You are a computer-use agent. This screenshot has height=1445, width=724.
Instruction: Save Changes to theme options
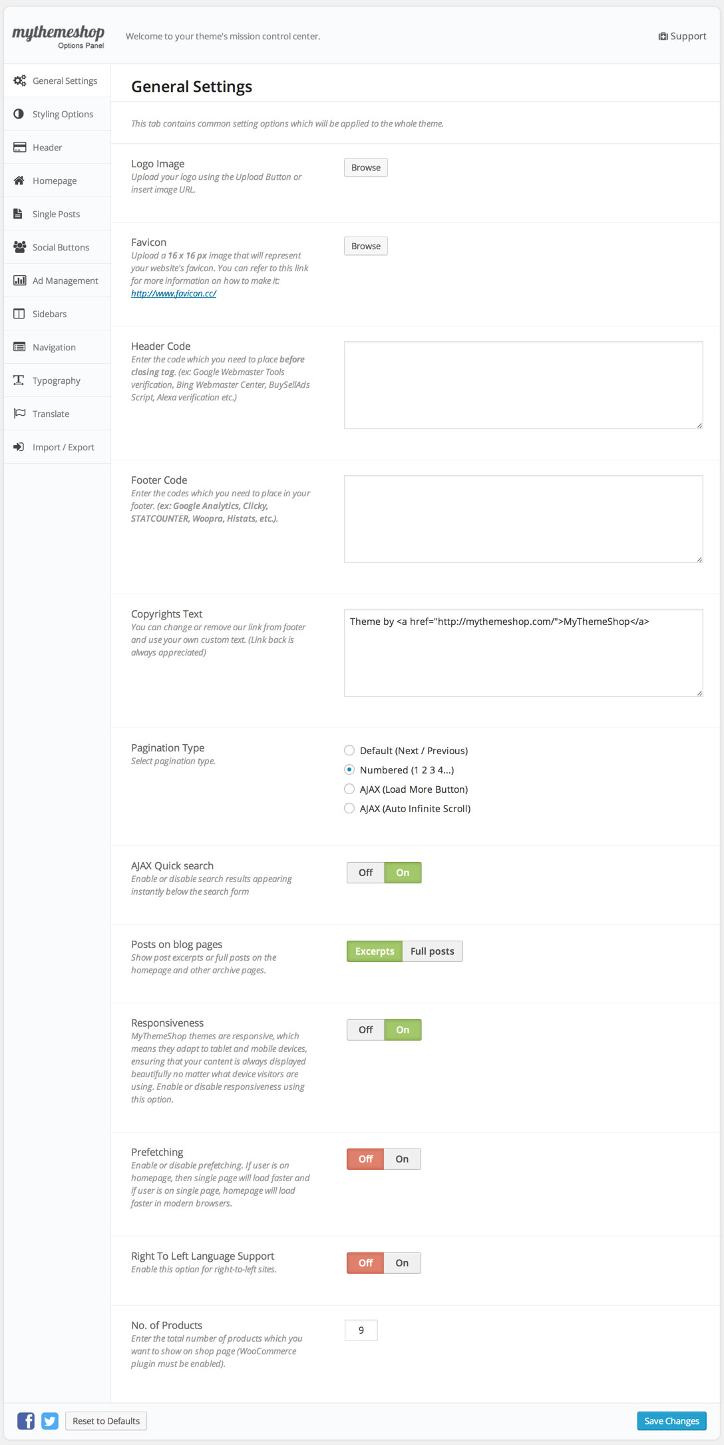coord(671,1421)
